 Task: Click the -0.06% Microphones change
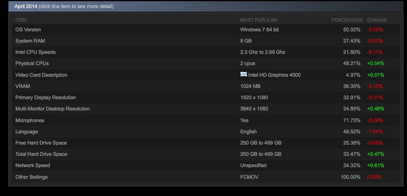coord(375,120)
